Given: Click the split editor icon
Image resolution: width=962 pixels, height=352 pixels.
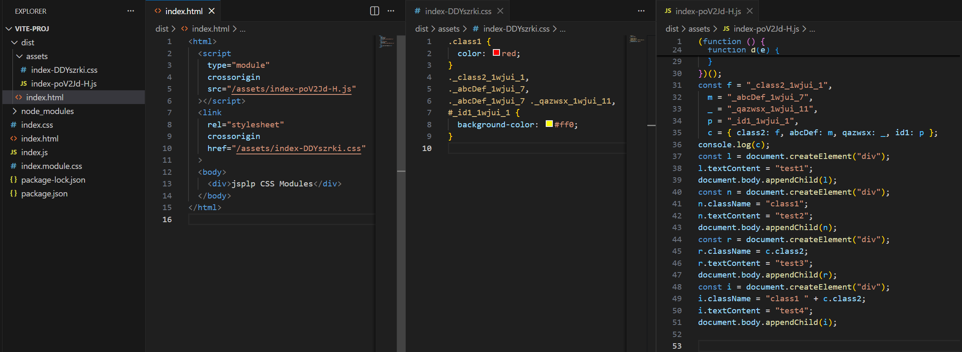Looking at the screenshot, I should pyautogui.click(x=374, y=11).
